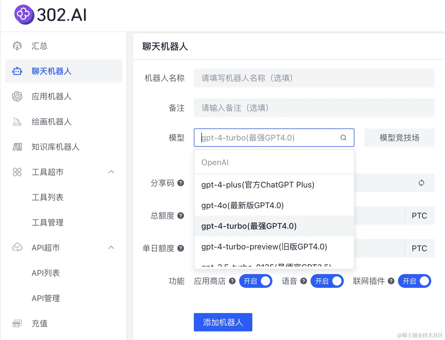
Task: Click the 工具超市 grid icon
Action: point(17,172)
